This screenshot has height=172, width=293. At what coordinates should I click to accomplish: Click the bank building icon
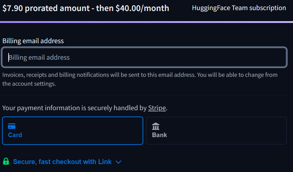point(156,126)
